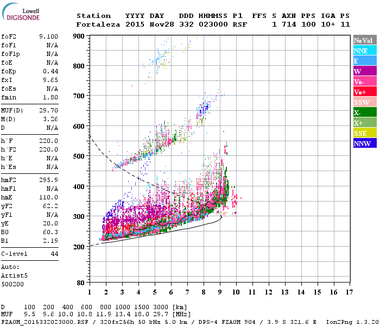Select the M(D) value 3.26
380x326 pixels.
coord(50,119)
